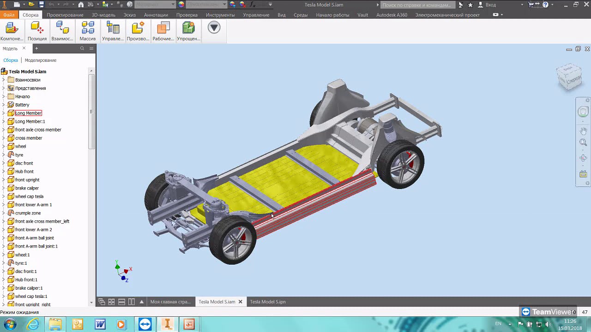This screenshot has height=332, width=591.
Task: Open the Взаимос... relationships tool
Action: click(x=62, y=31)
